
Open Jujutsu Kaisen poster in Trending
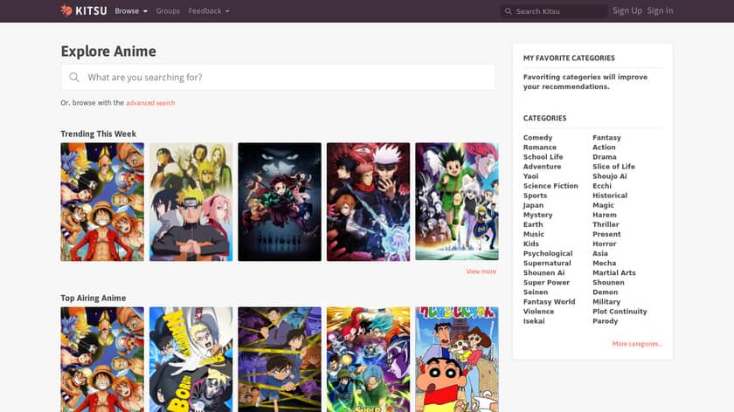(x=369, y=202)
